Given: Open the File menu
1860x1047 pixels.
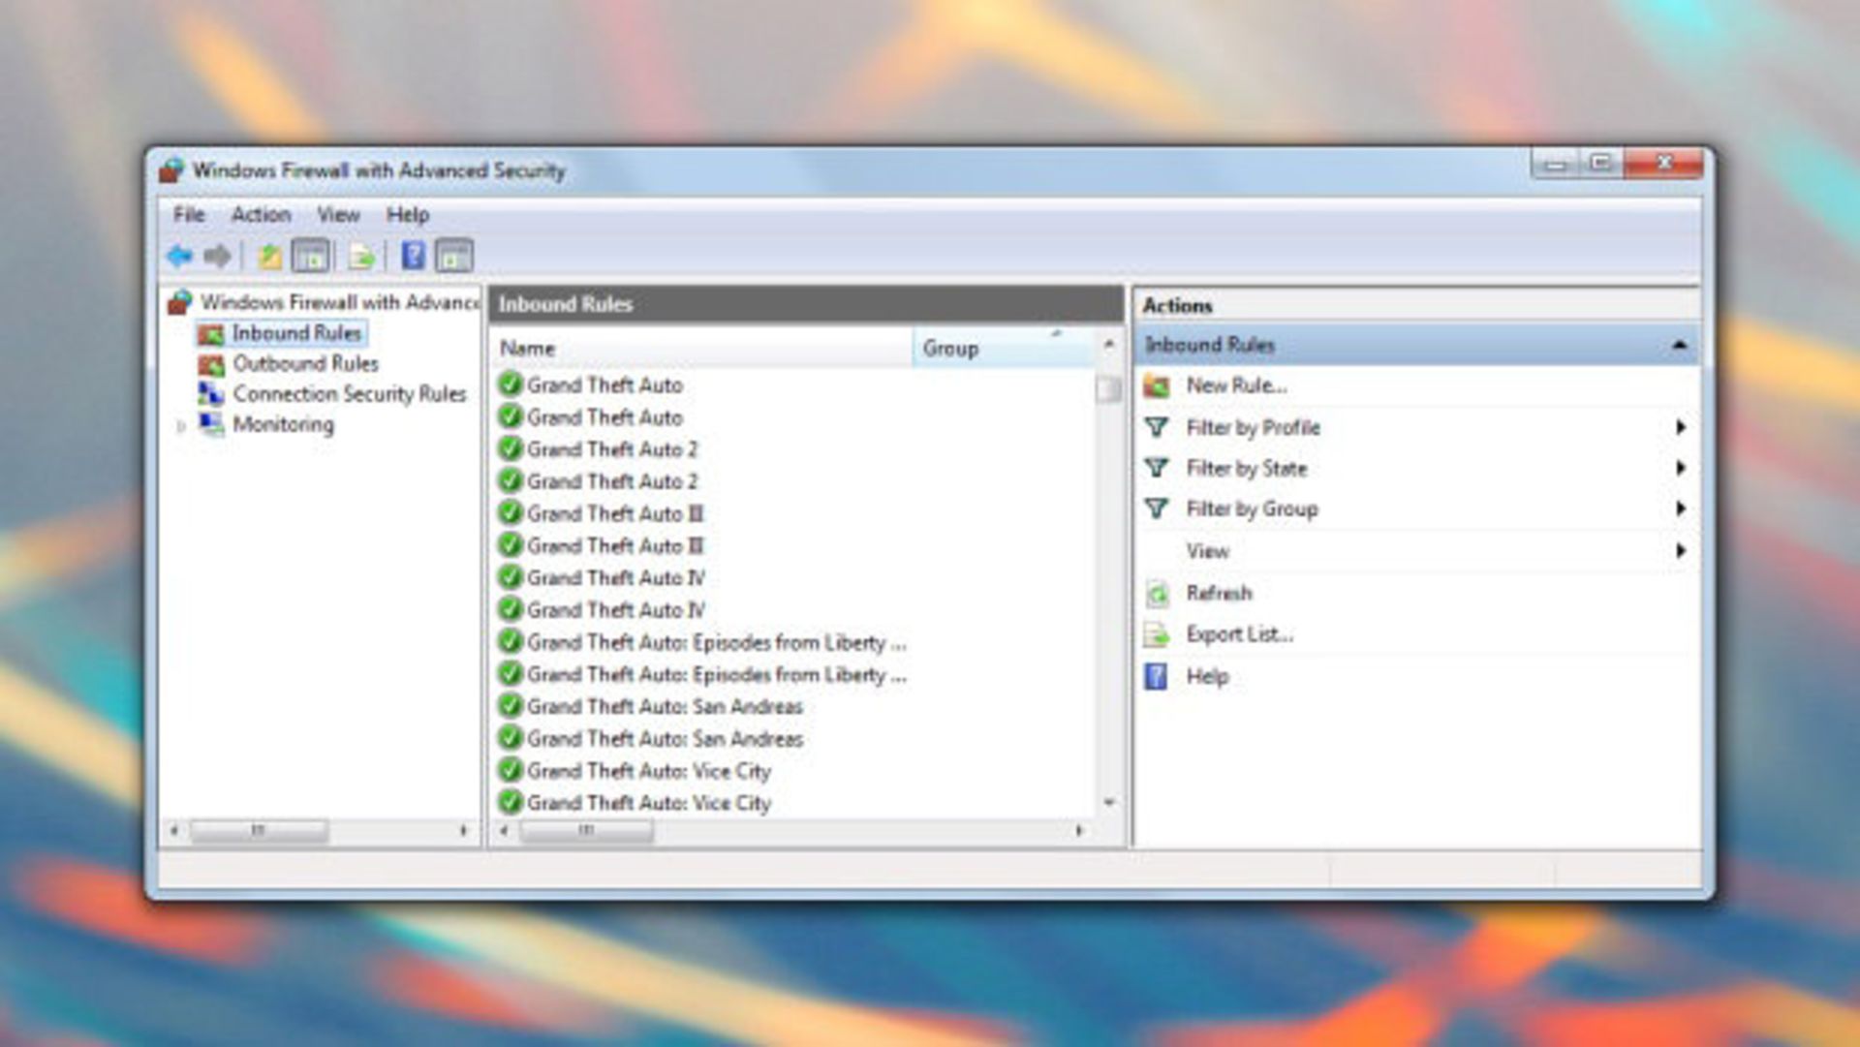Looking at the screenshot, I should tap(189, 215).
